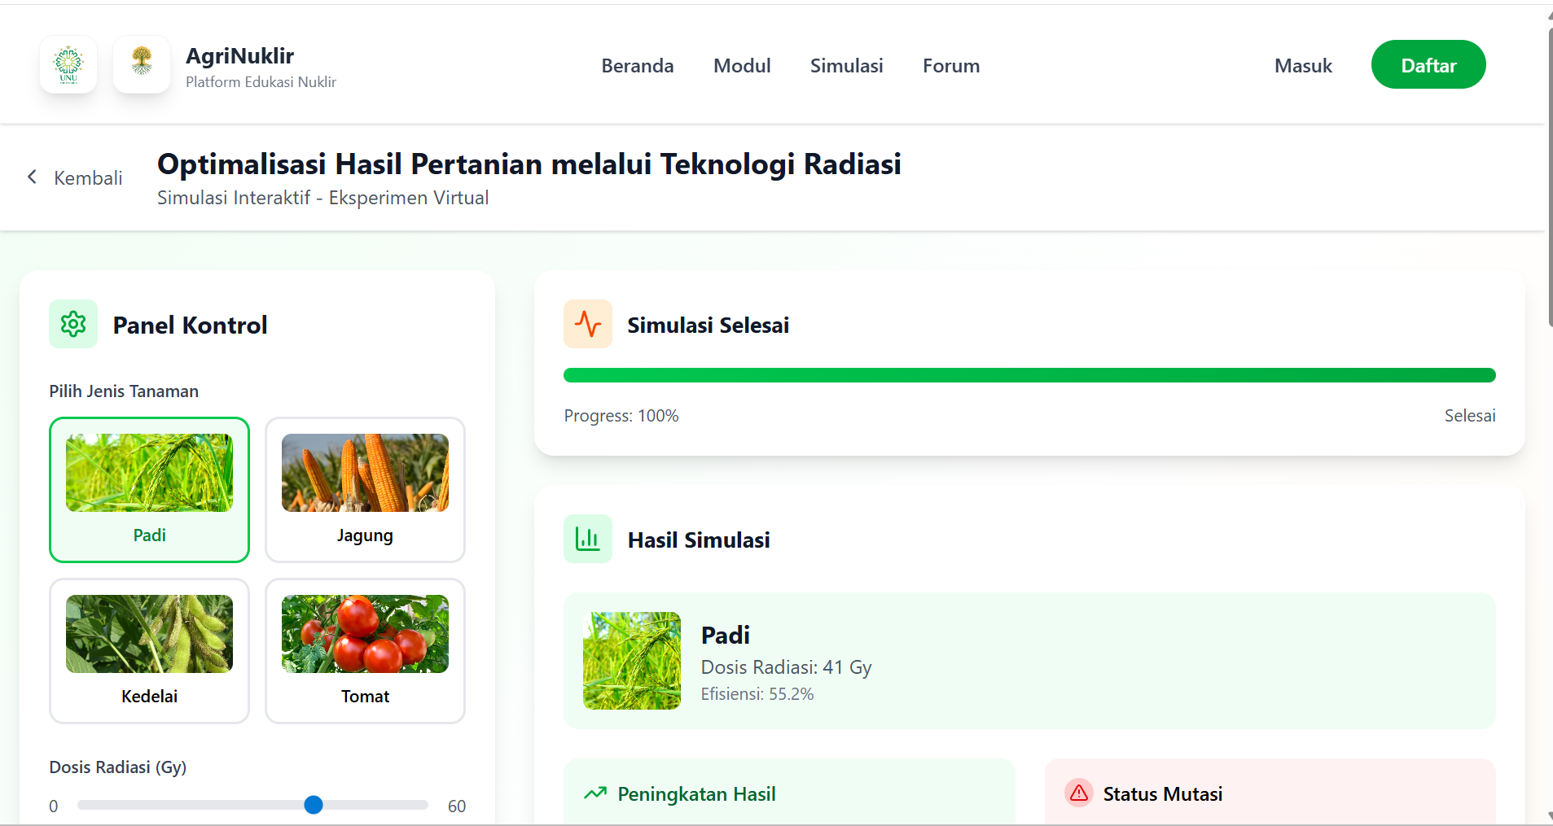The image size is (1553, 826).
Task: Click the Padi result thumbnail image
Action: pyautogui.click(x=632, y=661)
